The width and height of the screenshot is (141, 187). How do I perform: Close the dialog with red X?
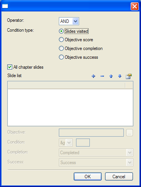click(135, 6)
